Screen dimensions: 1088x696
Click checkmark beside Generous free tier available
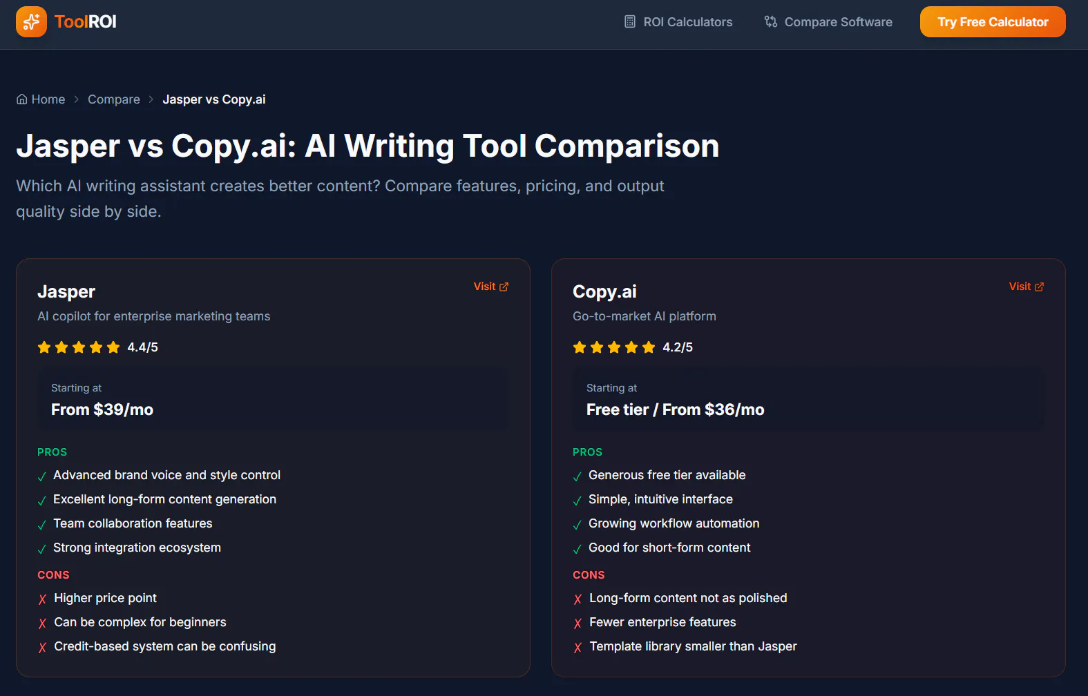pyautogui.click(x=578, y=476)
